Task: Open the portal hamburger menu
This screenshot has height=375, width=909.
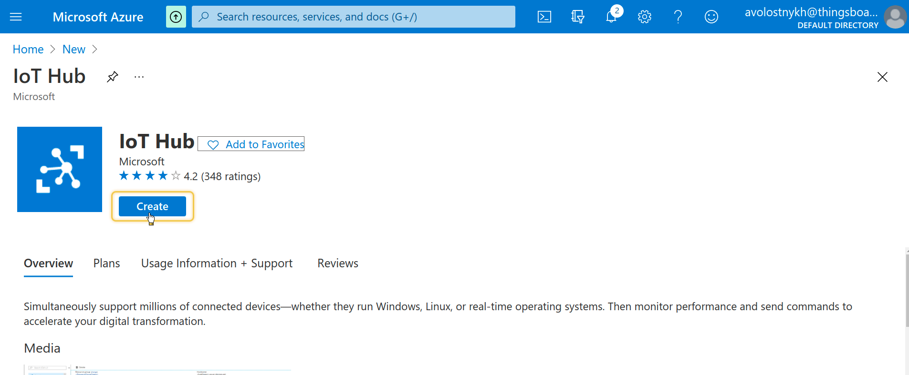Action: pos(16,17)
